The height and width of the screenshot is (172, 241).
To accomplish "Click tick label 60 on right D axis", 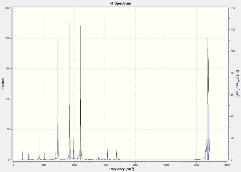I will point(232,95).
